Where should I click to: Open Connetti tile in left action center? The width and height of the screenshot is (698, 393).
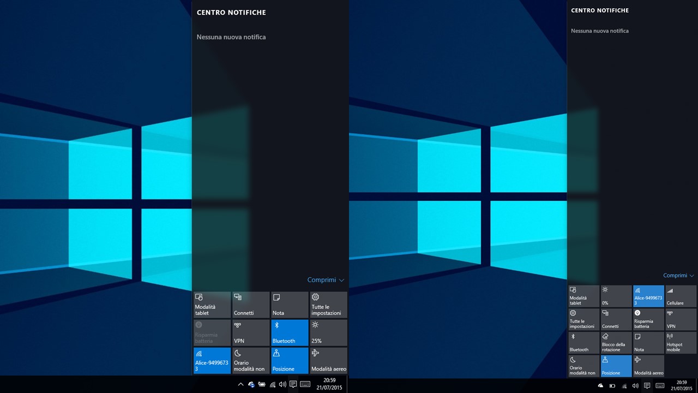(251, 305)
